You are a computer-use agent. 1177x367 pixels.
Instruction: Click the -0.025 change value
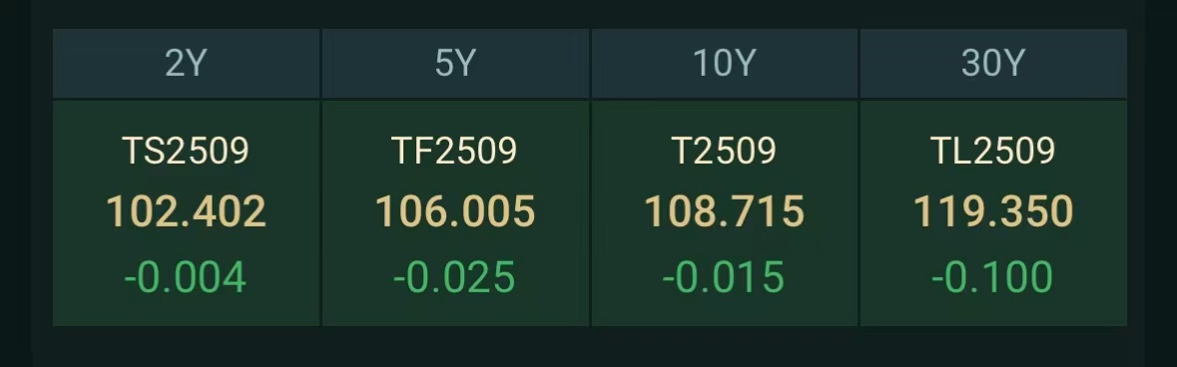click(454, 277)
